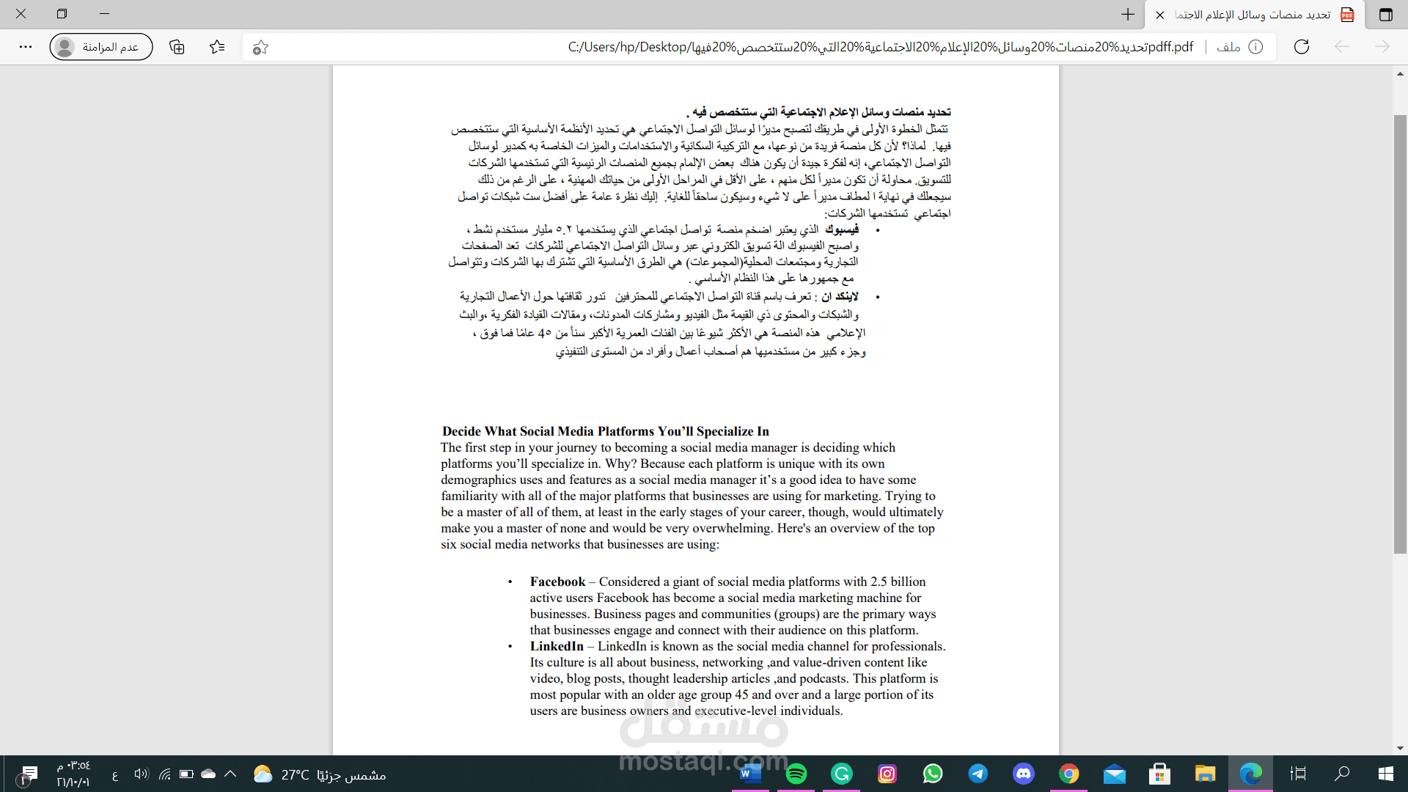Open Telegram from taskbar
Screen dimensions: 1408x792
pyautogui.click(x=978, y=774)
